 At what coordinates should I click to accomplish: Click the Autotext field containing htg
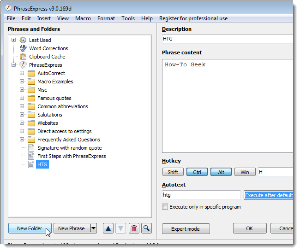201,195
